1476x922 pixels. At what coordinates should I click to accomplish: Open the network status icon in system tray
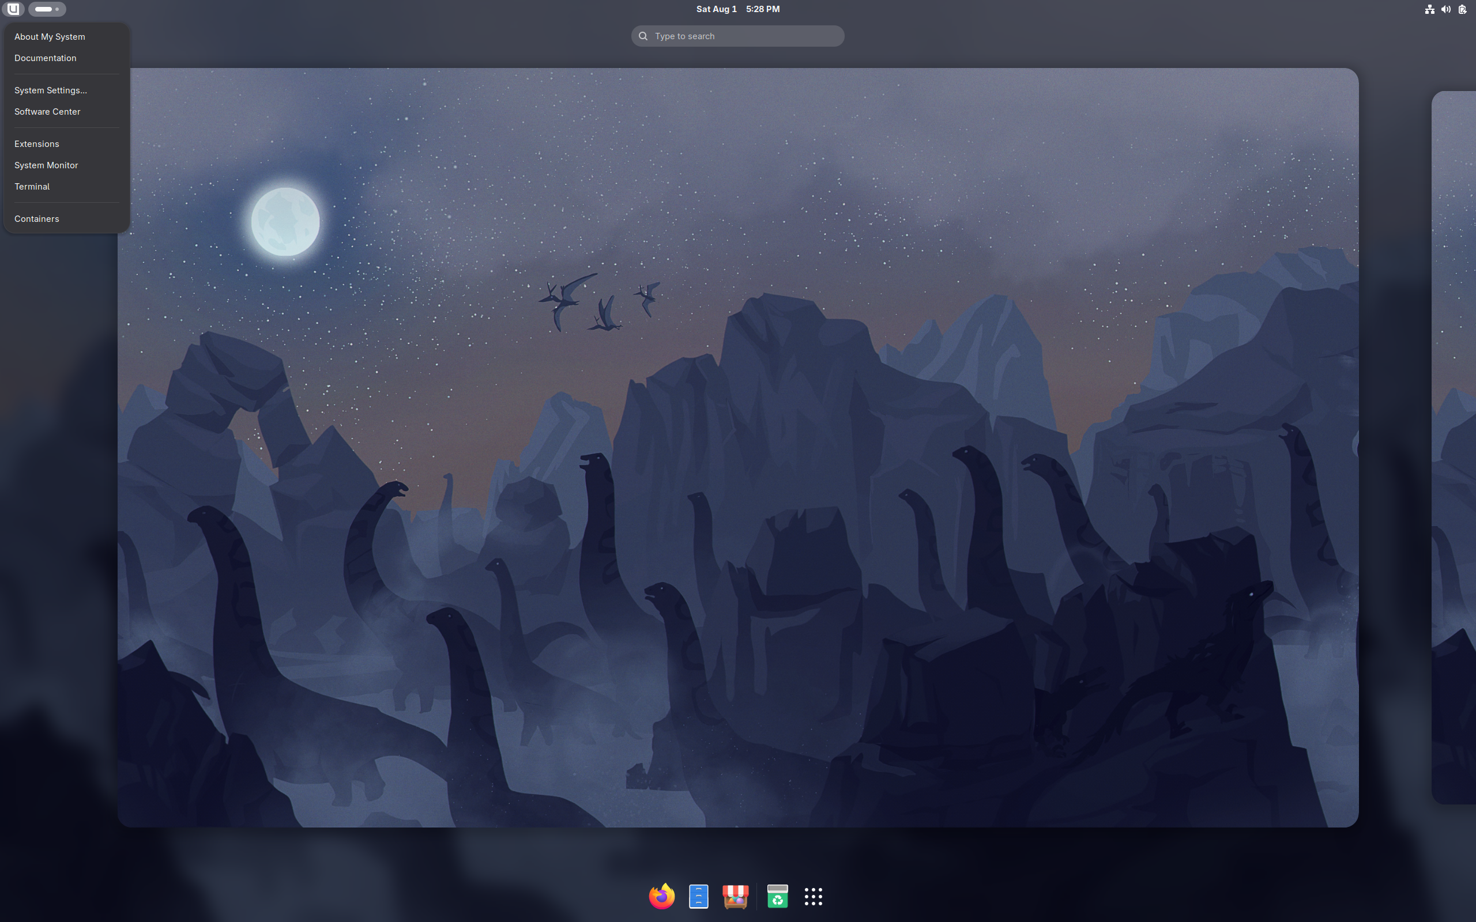(x=1429, y=9)
